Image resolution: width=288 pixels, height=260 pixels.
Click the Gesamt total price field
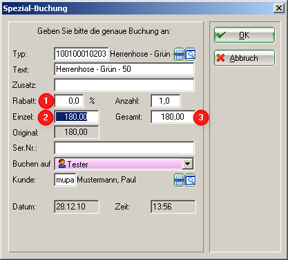pos(173,117)
